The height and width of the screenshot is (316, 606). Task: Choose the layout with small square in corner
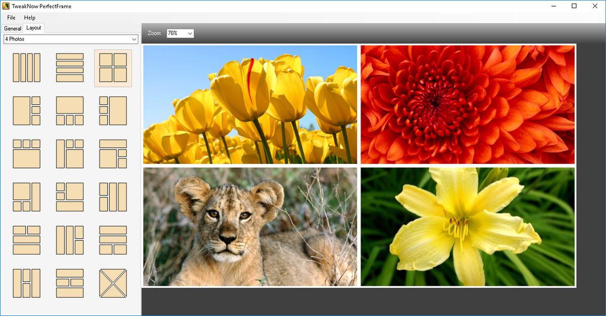click(113, 154)
